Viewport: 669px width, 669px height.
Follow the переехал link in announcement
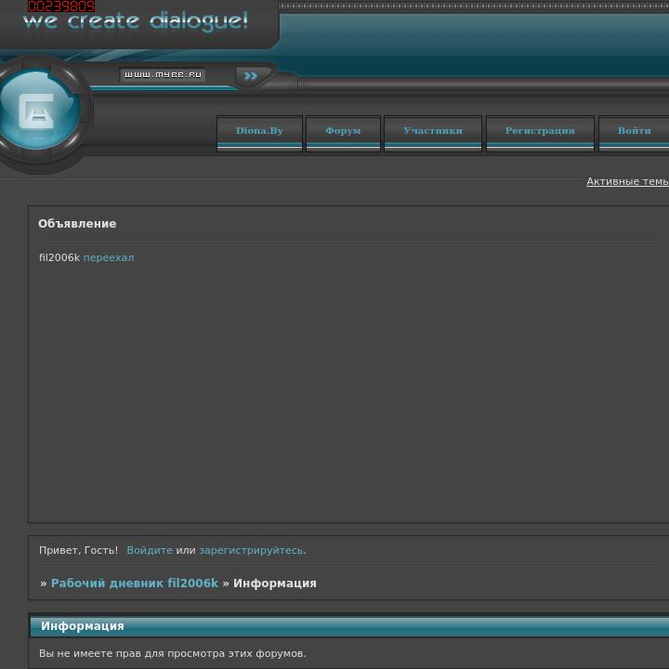click(109, 257)
